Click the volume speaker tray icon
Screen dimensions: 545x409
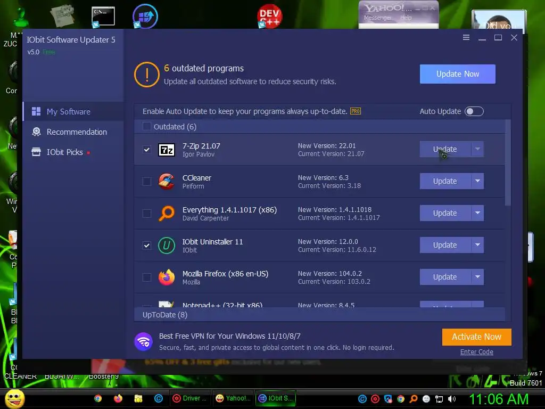[x=452, y=399]
